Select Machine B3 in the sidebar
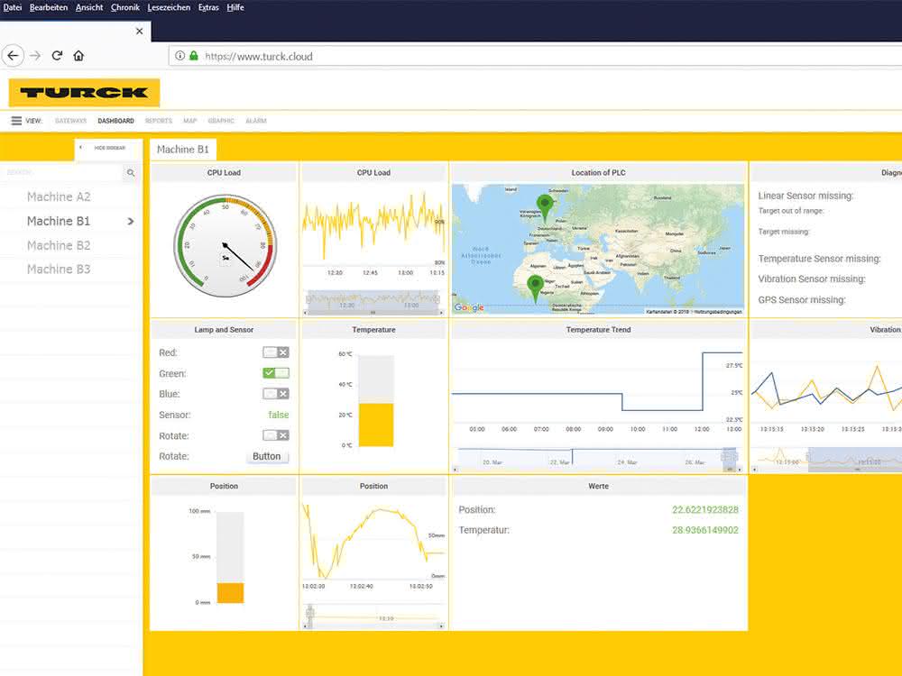 click(59, 269)
